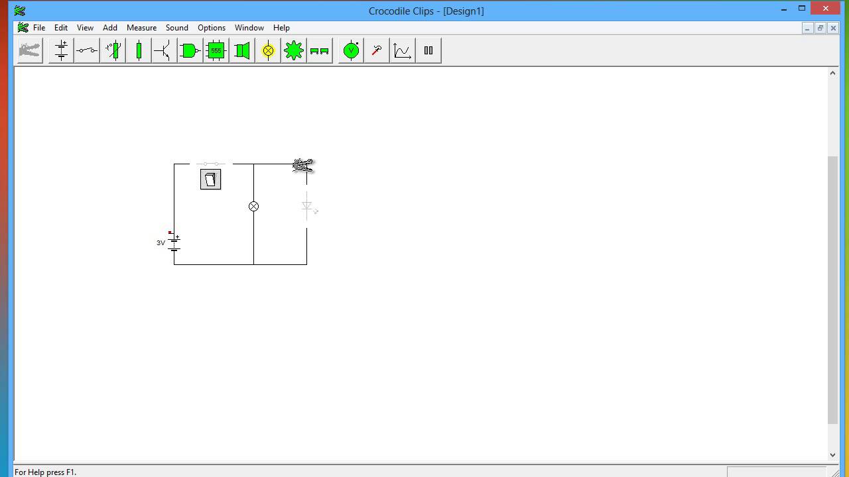Select the voltmeter meters toolbar icon
Image resolution: width=849 pixels, height=477 pixels.
(x=351, y=50)
